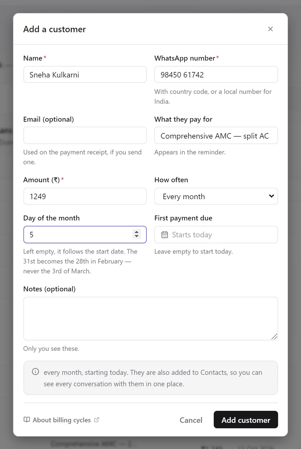
Task: Click the 'Left empty, it follows the start date' hint
Action: (80, 261)
